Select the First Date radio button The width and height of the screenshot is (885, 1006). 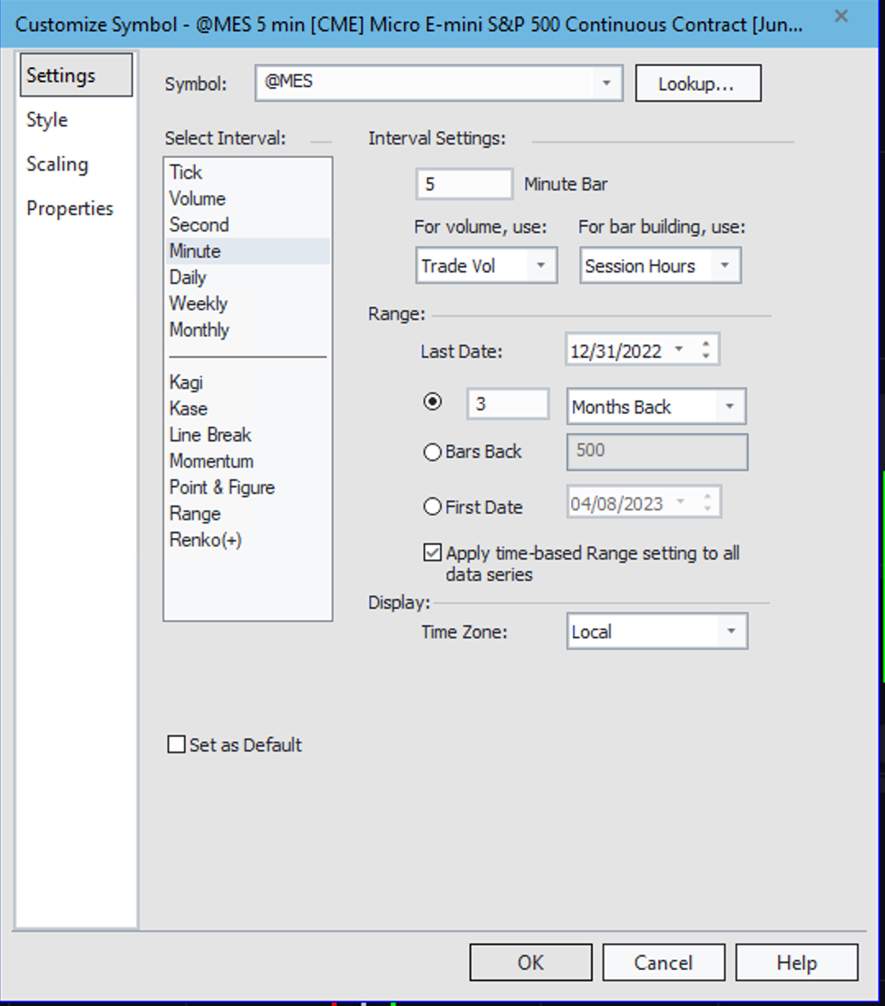[x=433, y=507]
